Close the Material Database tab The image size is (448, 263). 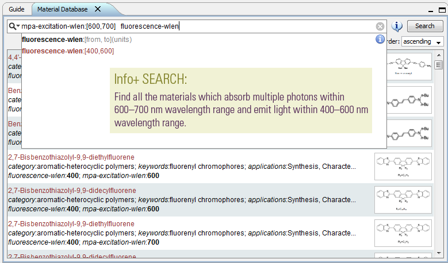97,9
